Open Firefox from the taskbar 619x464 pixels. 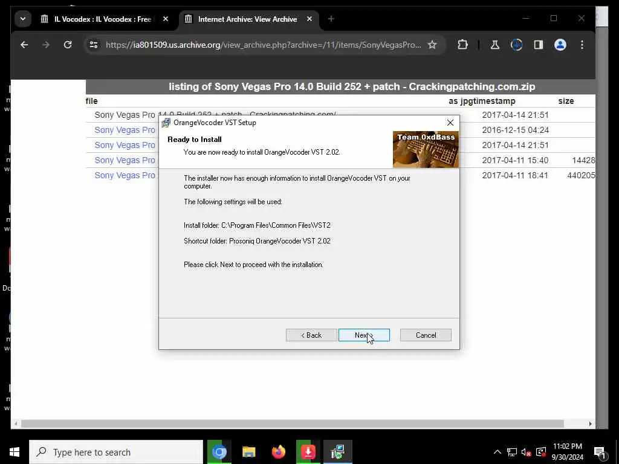(279, 452)
